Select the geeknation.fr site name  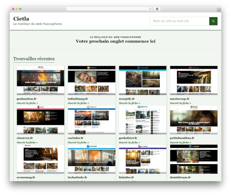click(26, 99)
